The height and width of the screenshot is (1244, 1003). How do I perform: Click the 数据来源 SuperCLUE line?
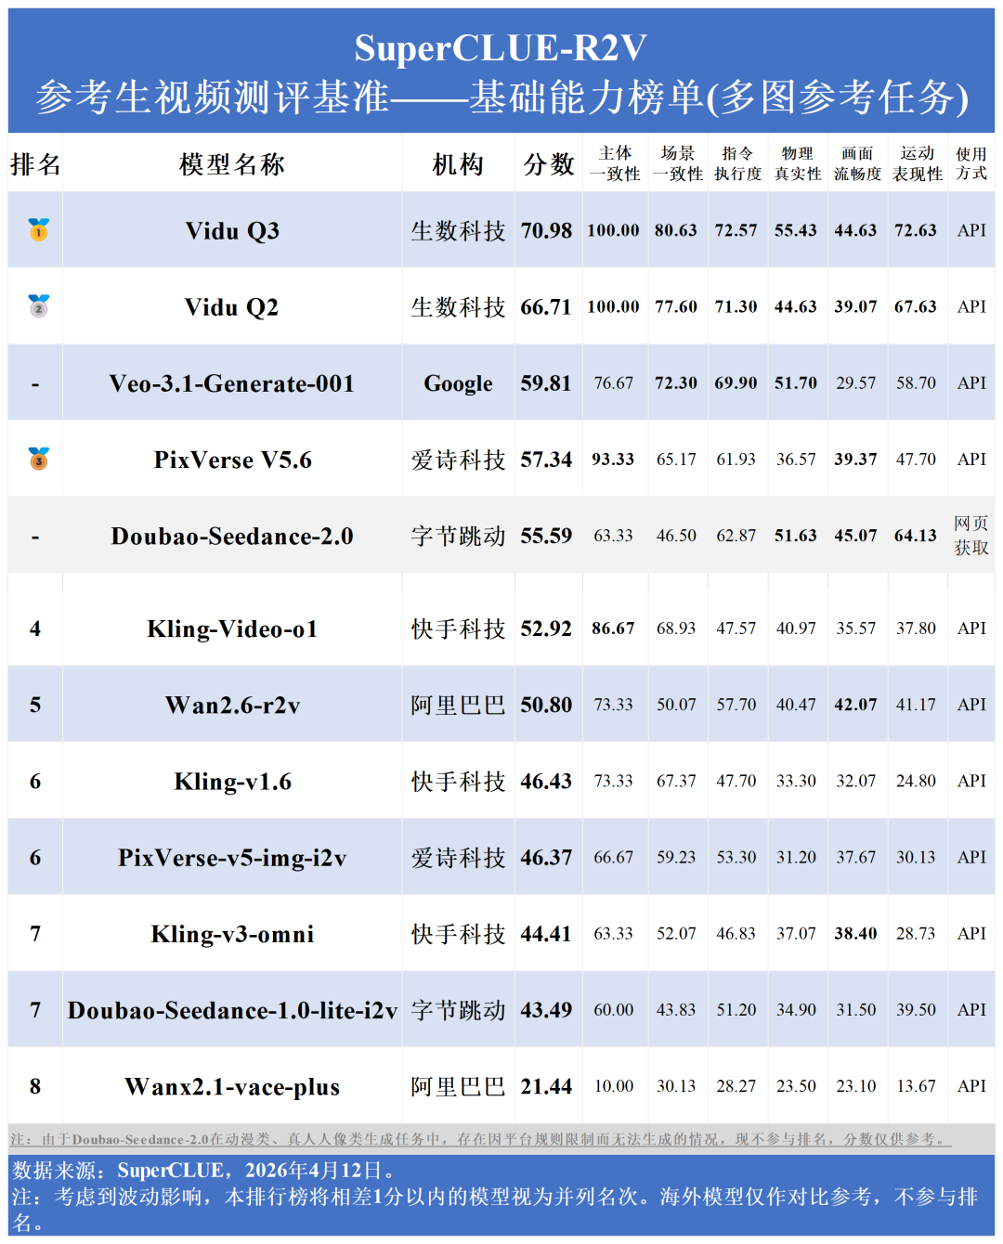(204, 1170)
